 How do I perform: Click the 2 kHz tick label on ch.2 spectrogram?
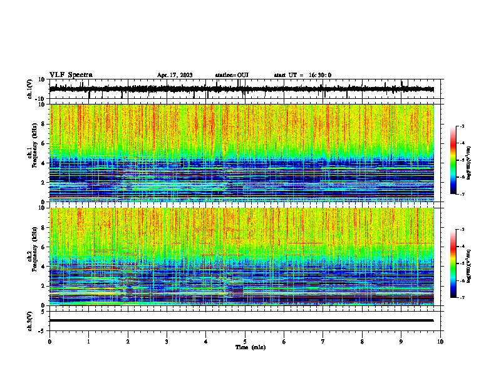43,286
